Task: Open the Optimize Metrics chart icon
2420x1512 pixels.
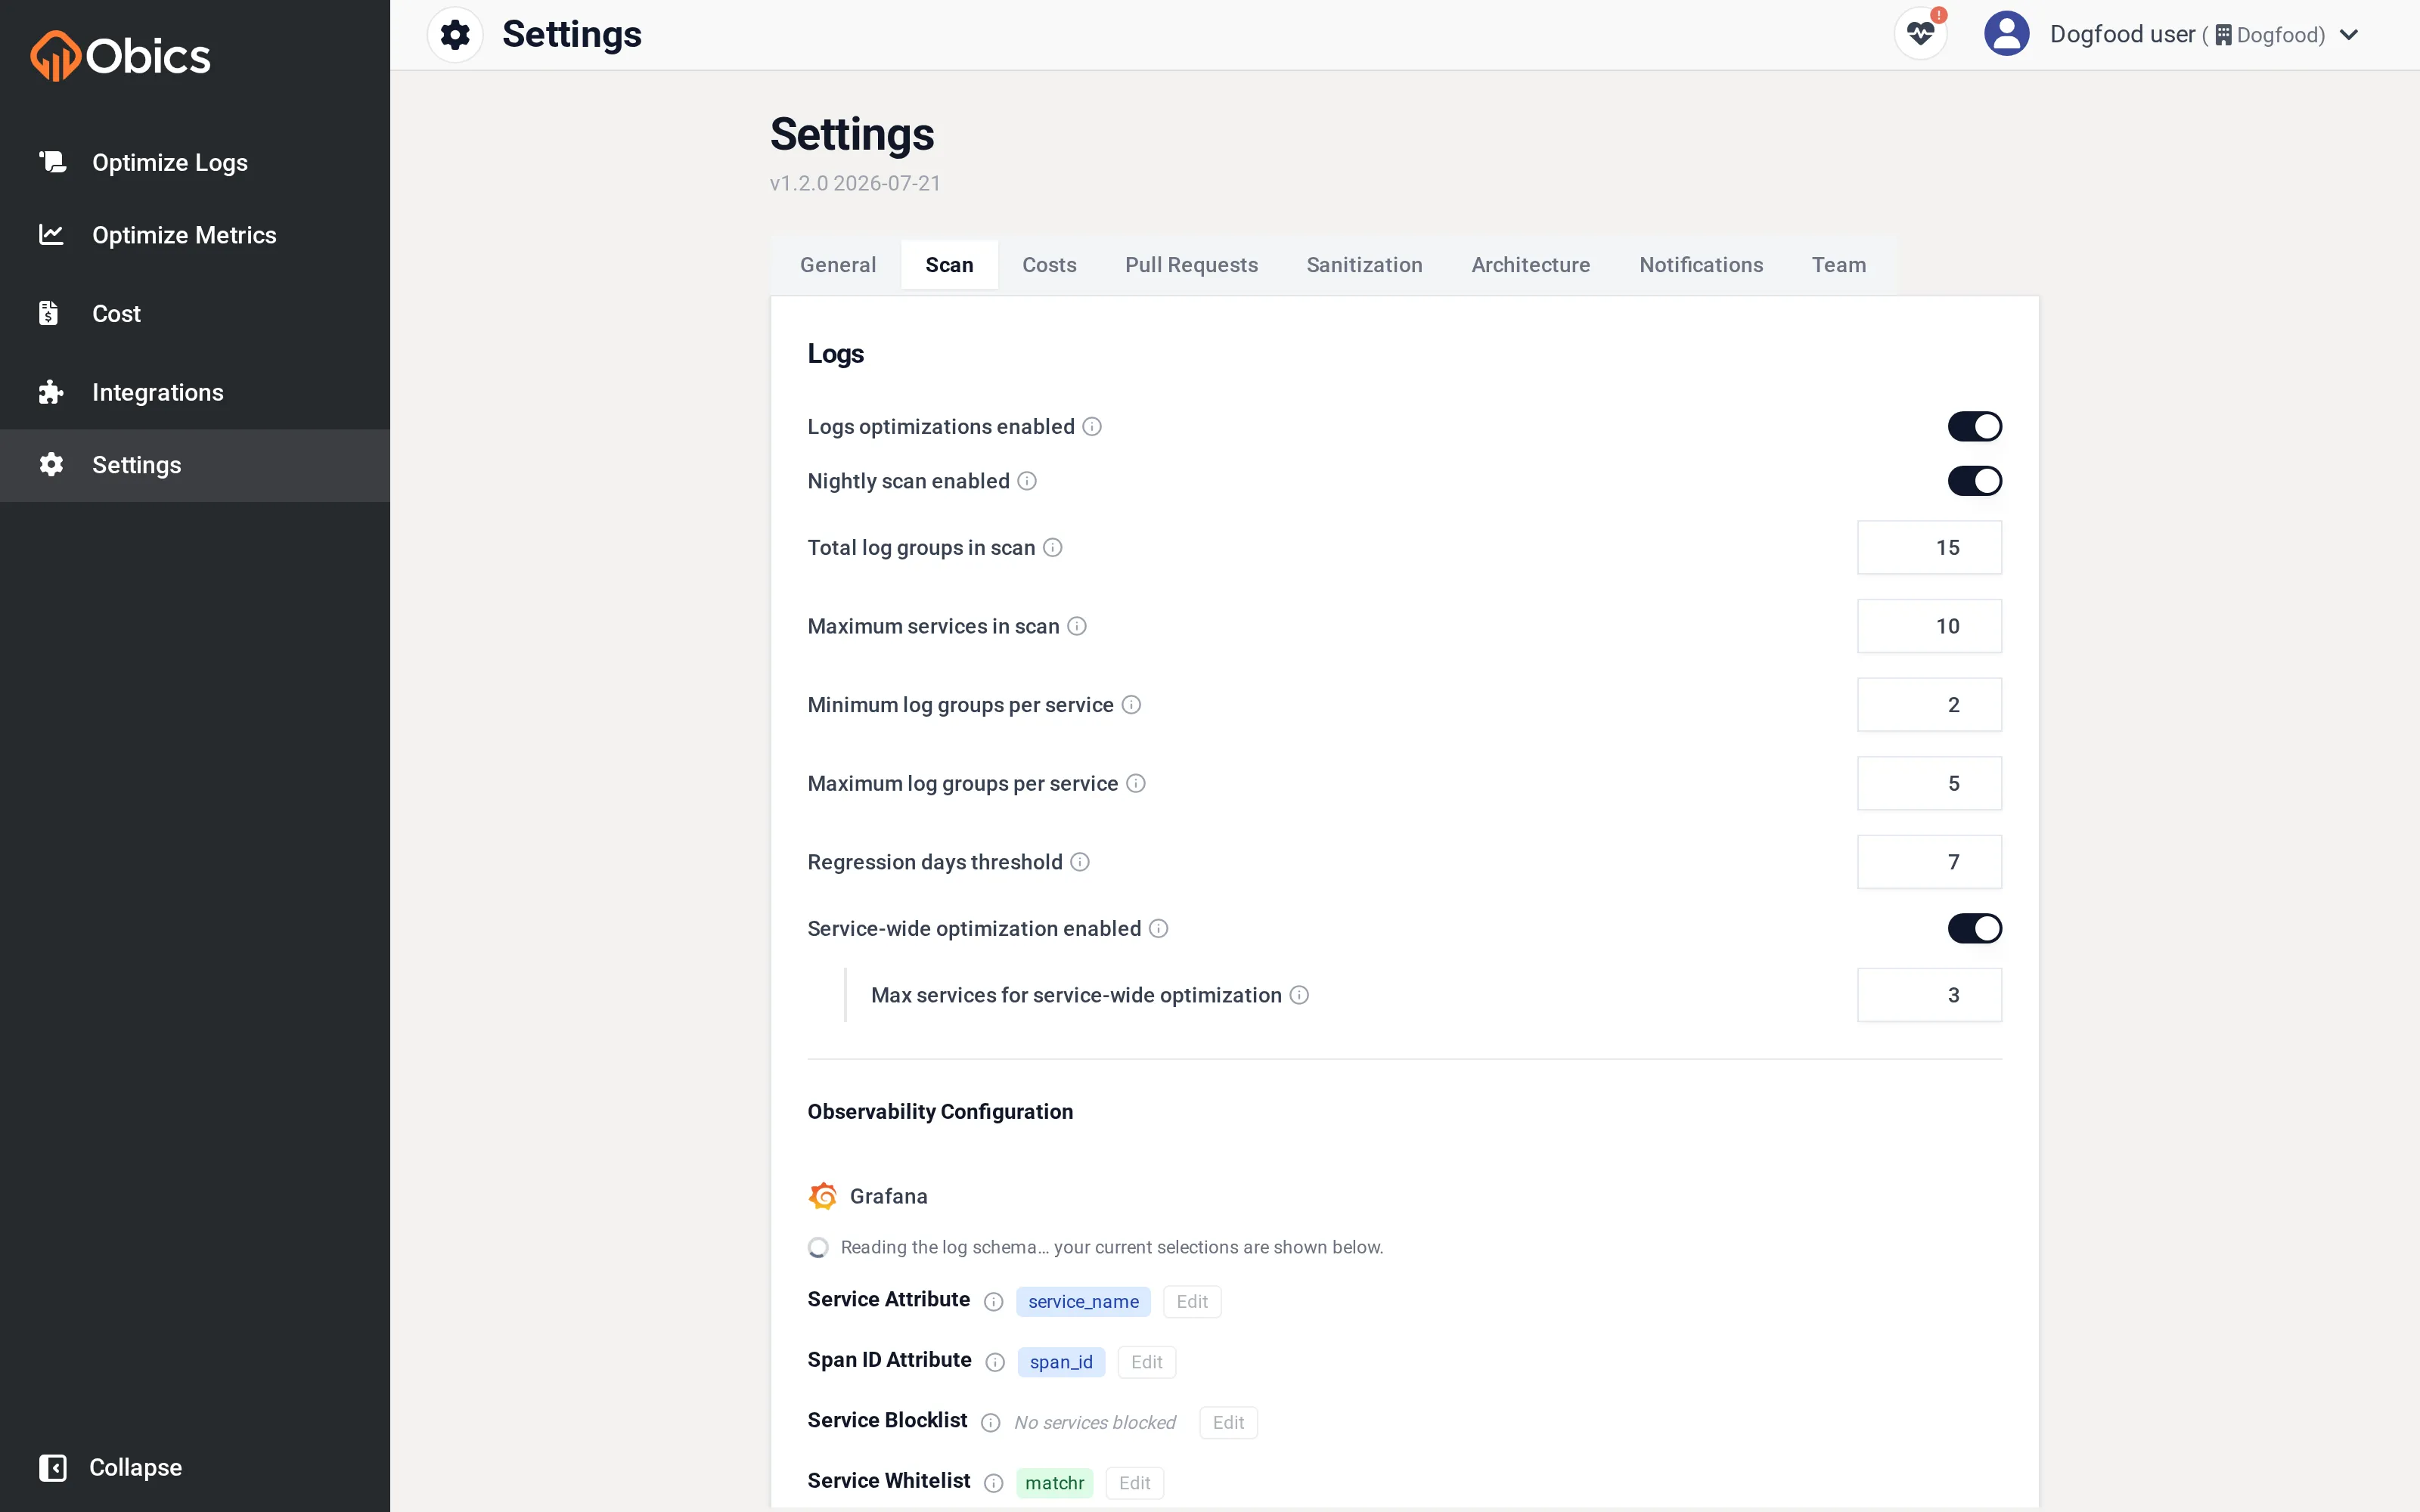Action: click(x=51, y=235)
